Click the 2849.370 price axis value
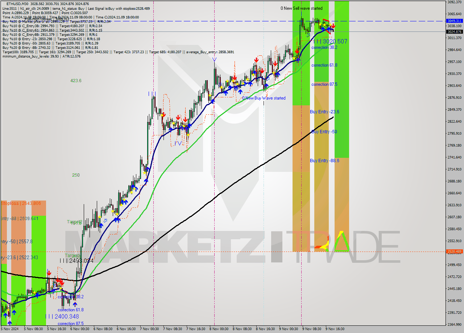This screenshot has height=333, width=464. click(x=454, y=110)
